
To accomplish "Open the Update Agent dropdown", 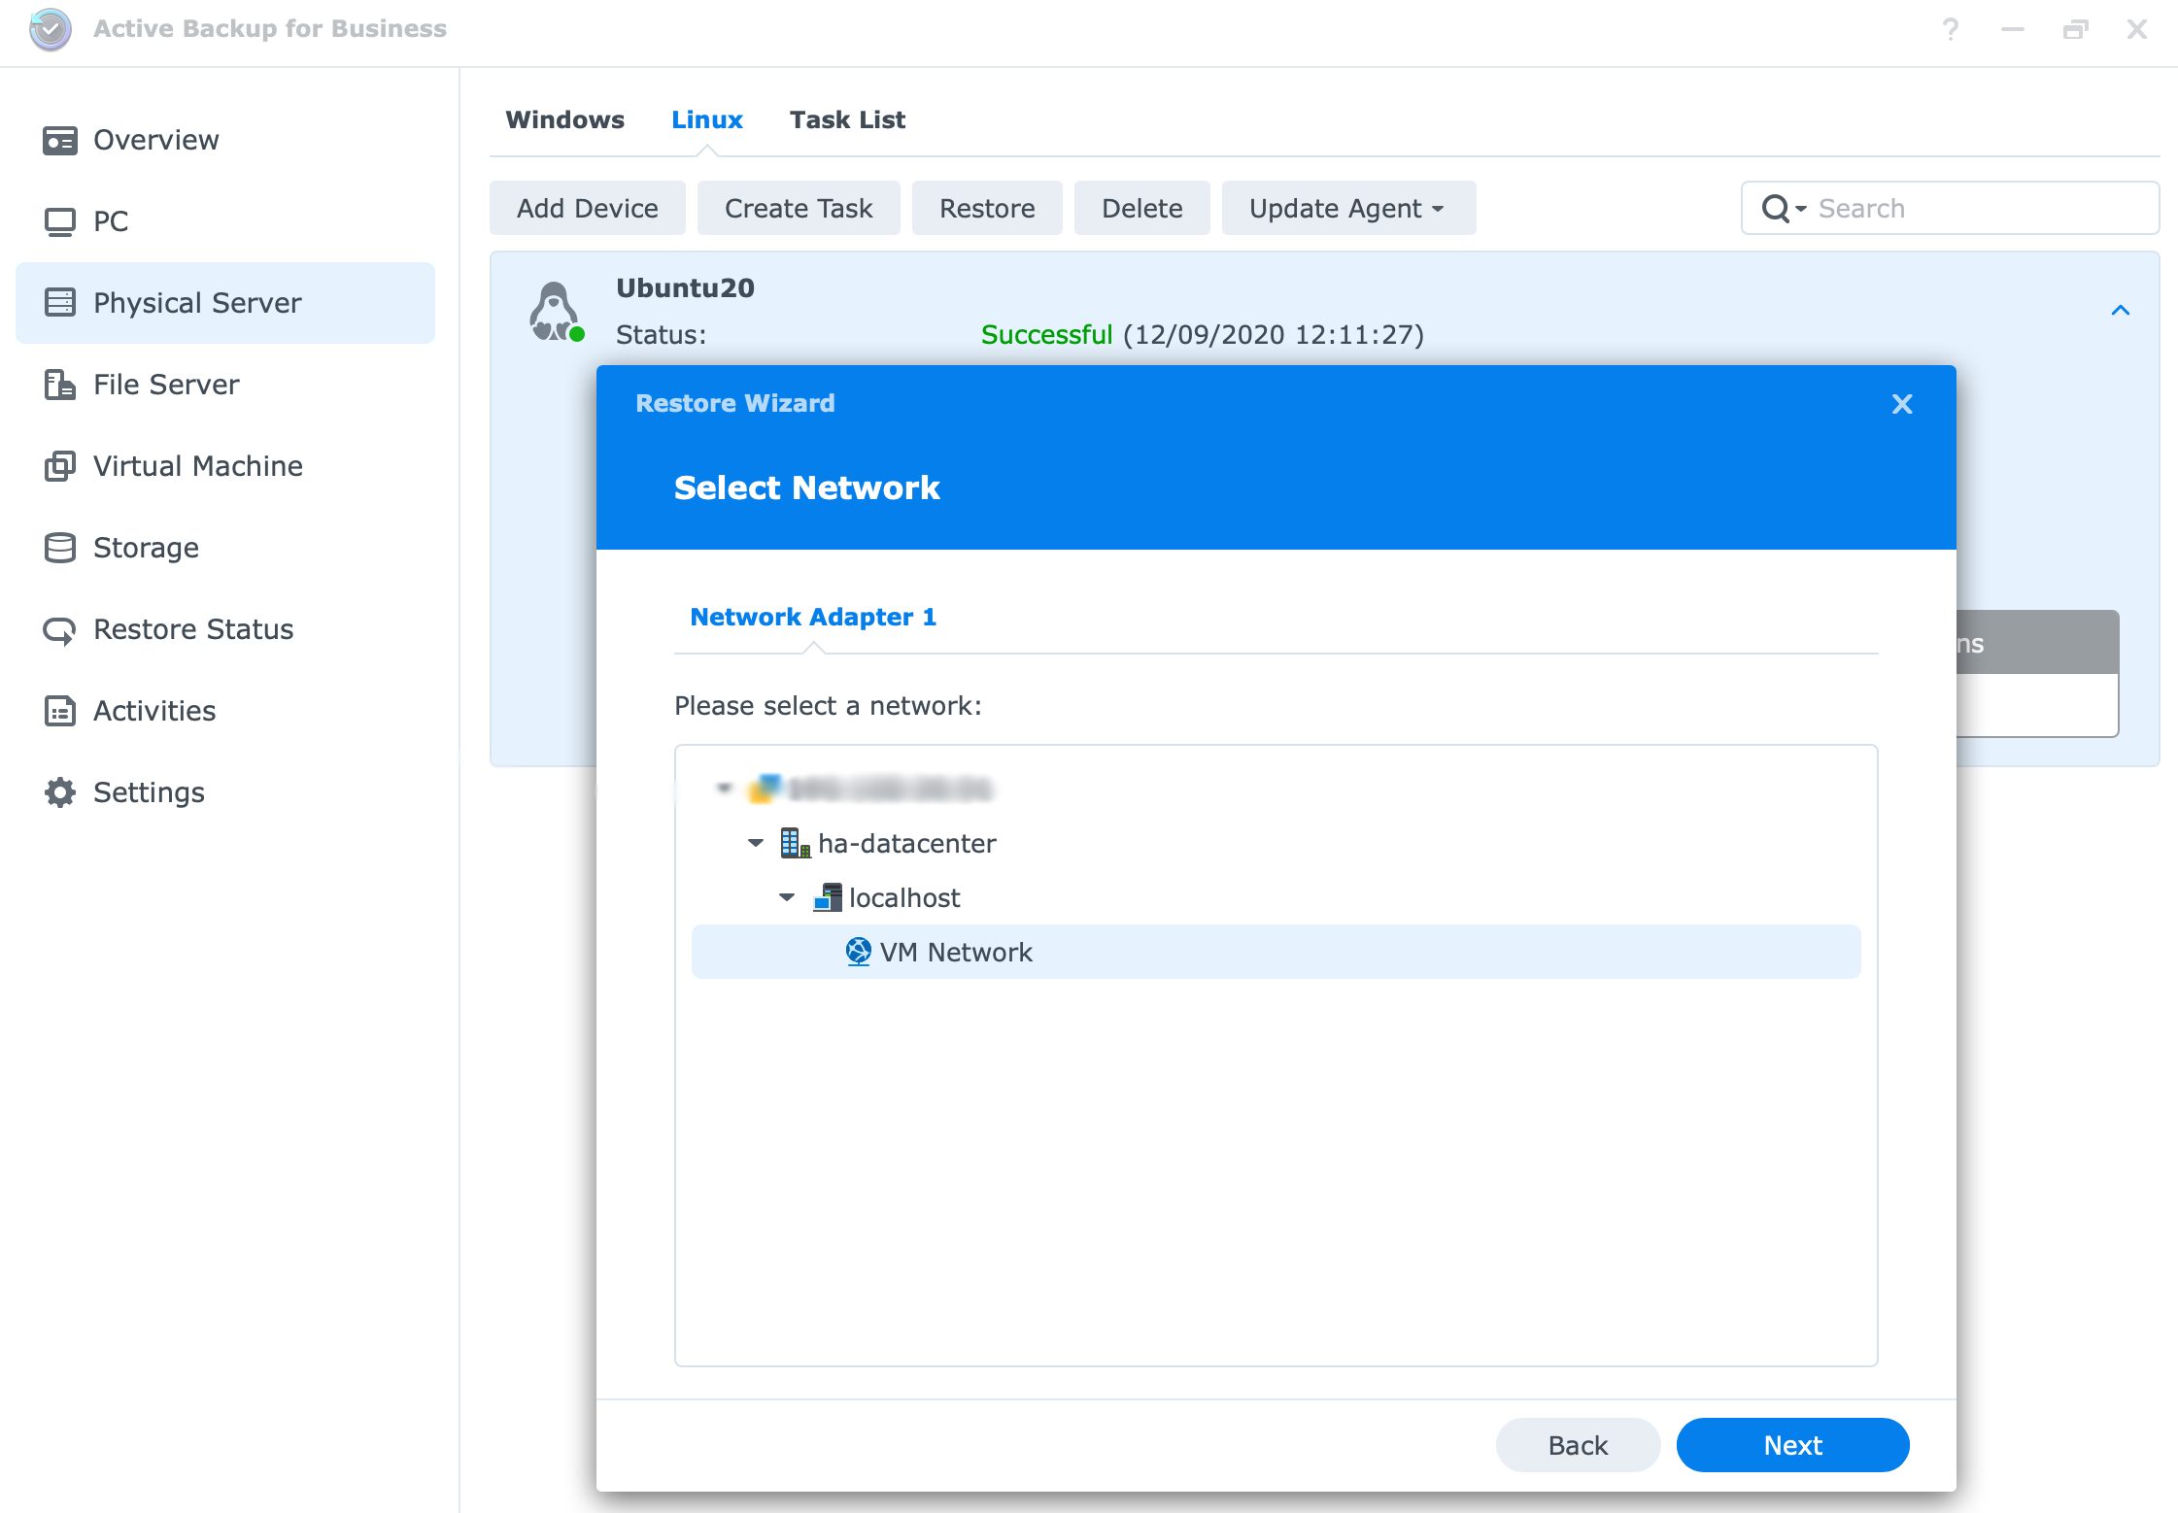I will (1347, 208).
